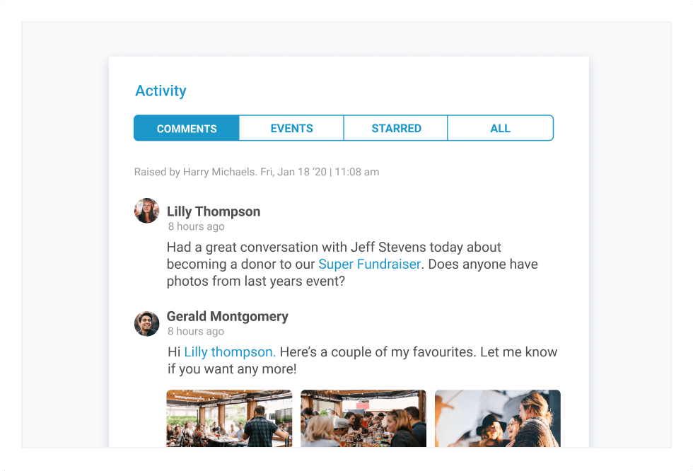Viewport: 693px width, 471px height.
Task: Show the All activity tab
Action: [x=500, y=129]
